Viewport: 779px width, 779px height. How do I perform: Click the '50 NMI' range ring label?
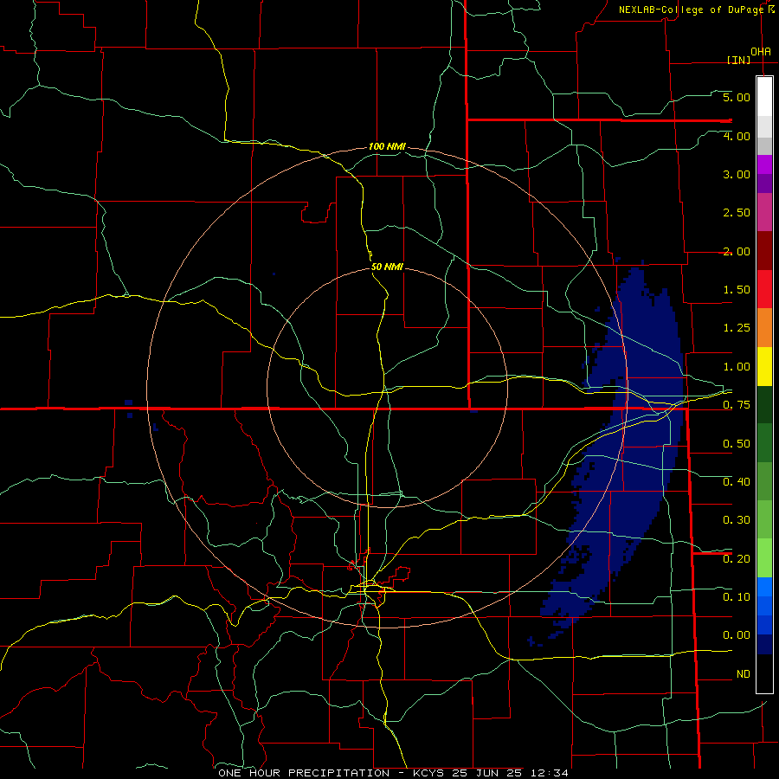387,267
